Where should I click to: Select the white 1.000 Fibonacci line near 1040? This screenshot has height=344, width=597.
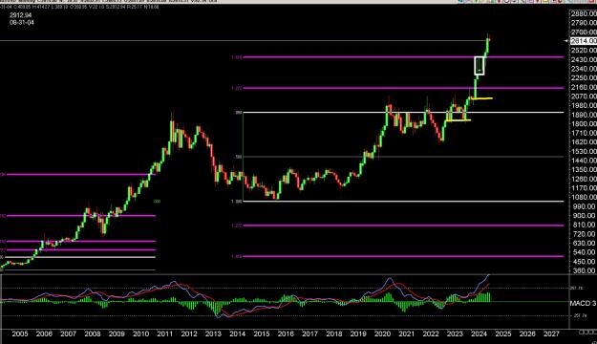point(403,201)
